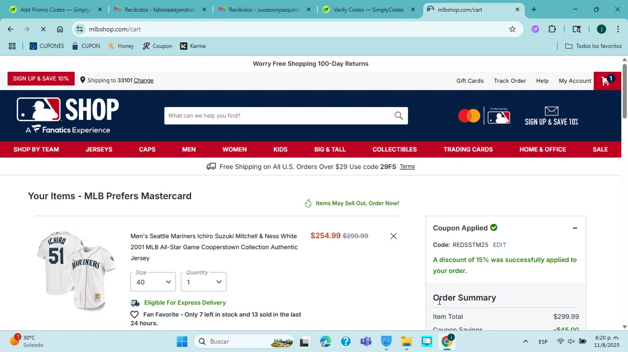Screen dimensions: 628x352
Task: Open the Coupon bookmark
Action: tap(157, 46)
